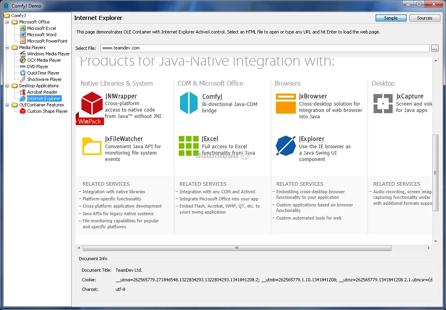The image size is (446, 310).
Task: Collapse the OLEContainer Features node
Action: tap(7, 105)
